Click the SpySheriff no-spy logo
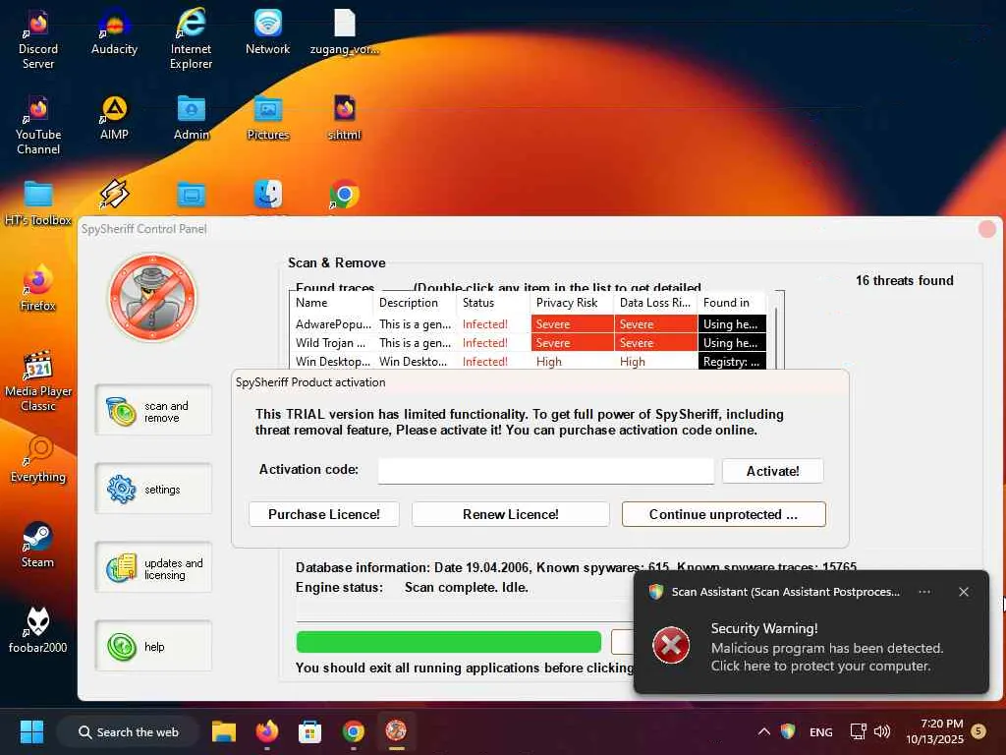This screenshot has height=755, width=1006. (152, 297)
